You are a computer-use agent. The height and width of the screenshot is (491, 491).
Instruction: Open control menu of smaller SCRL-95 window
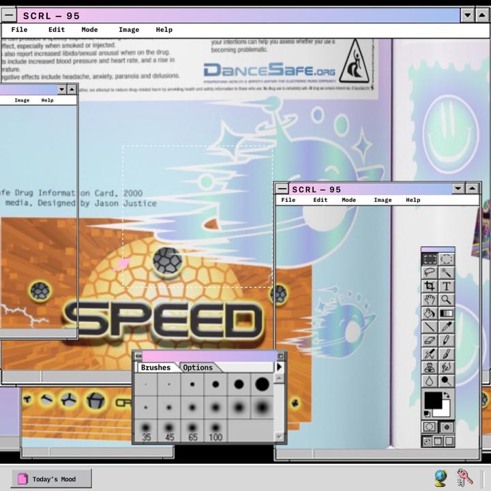[x=282, y=189]
